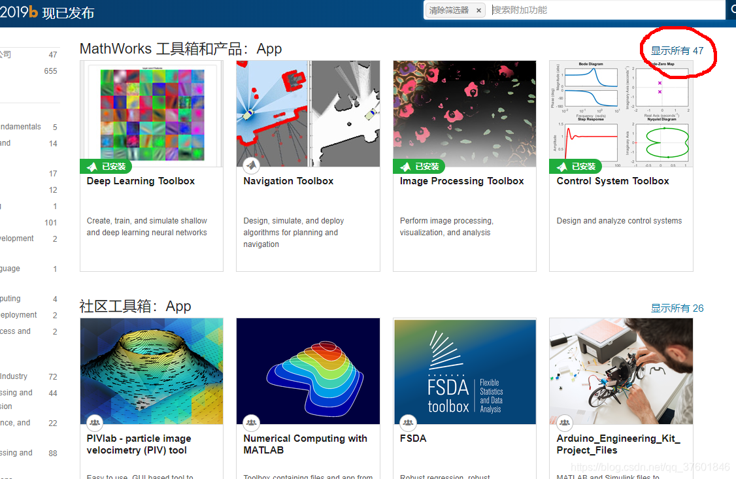Click community icon on Numerical Computing card

coord(252,423)
